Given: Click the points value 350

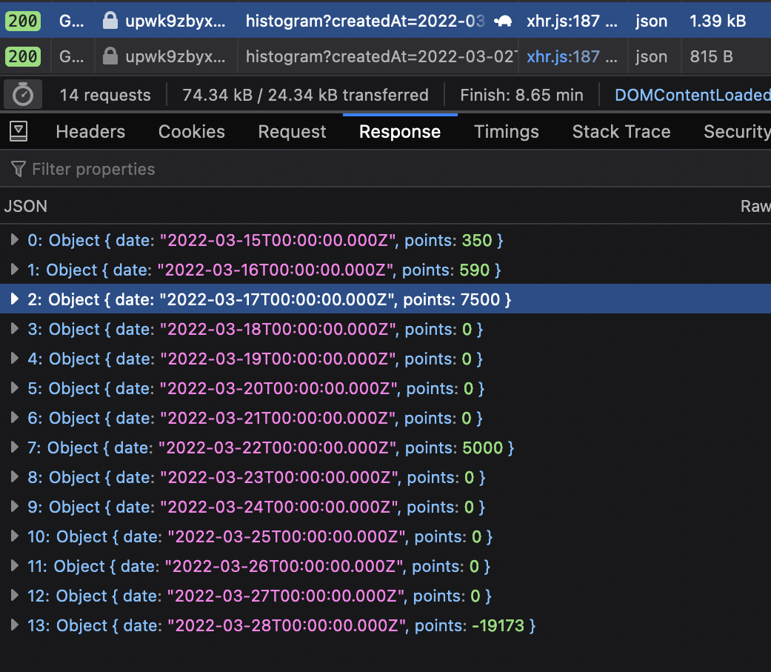Looking at the screenshot, I should (x=477, y=240).
